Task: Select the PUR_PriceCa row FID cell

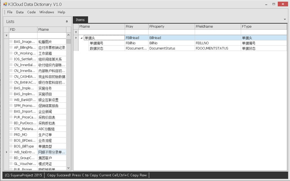Action: (25, 117)
